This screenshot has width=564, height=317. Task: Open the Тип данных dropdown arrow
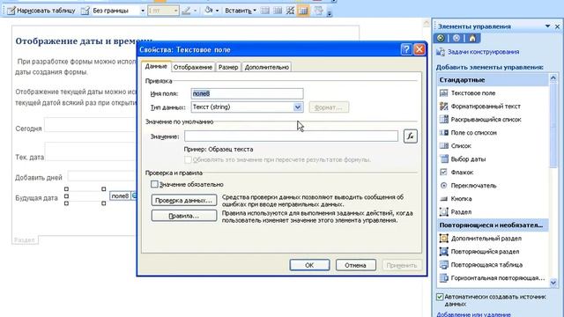pos(298,107)
